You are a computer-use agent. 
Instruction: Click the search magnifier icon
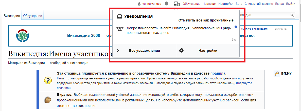coord(292,15)
